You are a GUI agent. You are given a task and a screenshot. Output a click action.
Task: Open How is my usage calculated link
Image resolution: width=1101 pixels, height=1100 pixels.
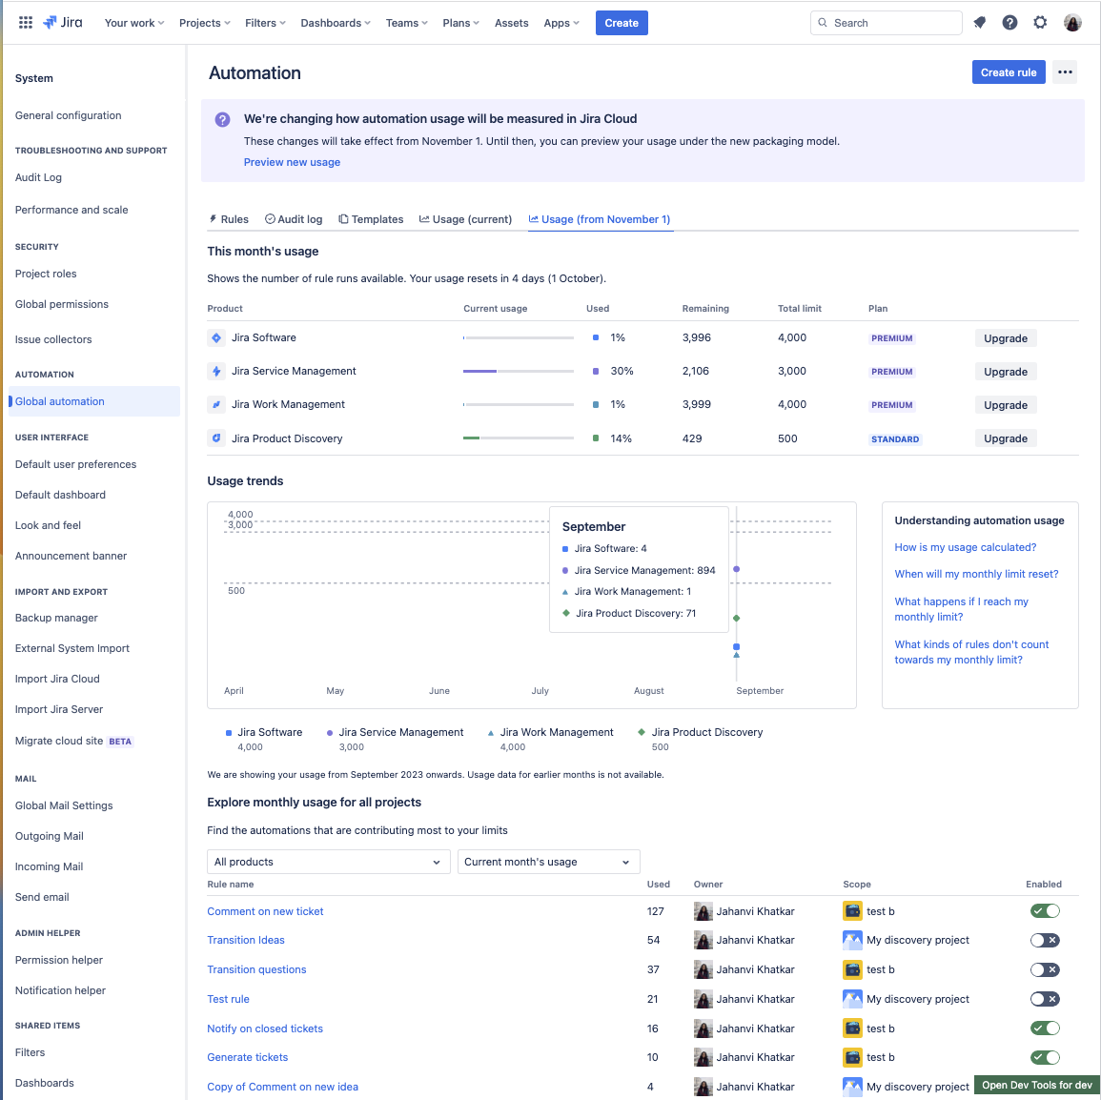pyautogui.click(x=965, y=547)
